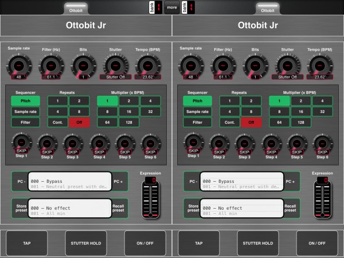Viewport: 344px width, 258px height.
Task: Click the Tempo (BPM) knob in right panel
Action: tap(320, 65)
